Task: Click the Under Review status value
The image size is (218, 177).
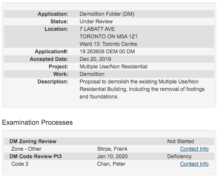Action: 96,21
